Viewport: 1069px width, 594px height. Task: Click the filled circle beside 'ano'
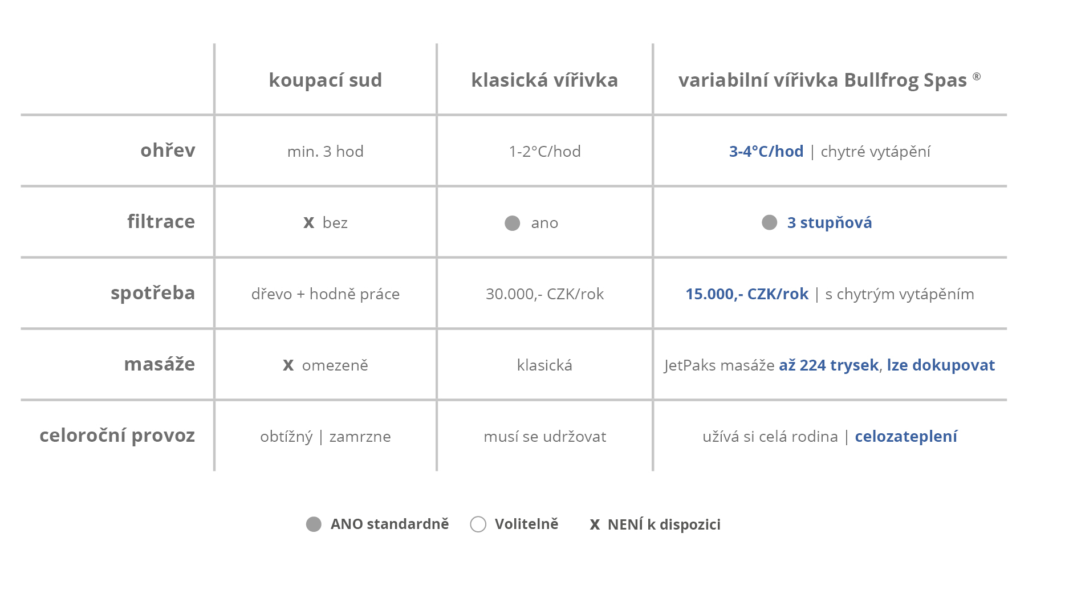tap(512, 223)
